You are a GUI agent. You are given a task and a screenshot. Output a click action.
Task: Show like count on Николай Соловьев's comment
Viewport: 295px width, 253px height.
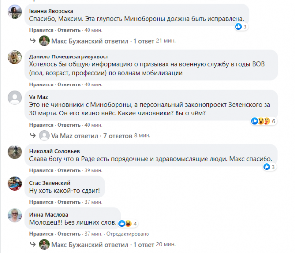pyautogui.click(x=269, y=167)
